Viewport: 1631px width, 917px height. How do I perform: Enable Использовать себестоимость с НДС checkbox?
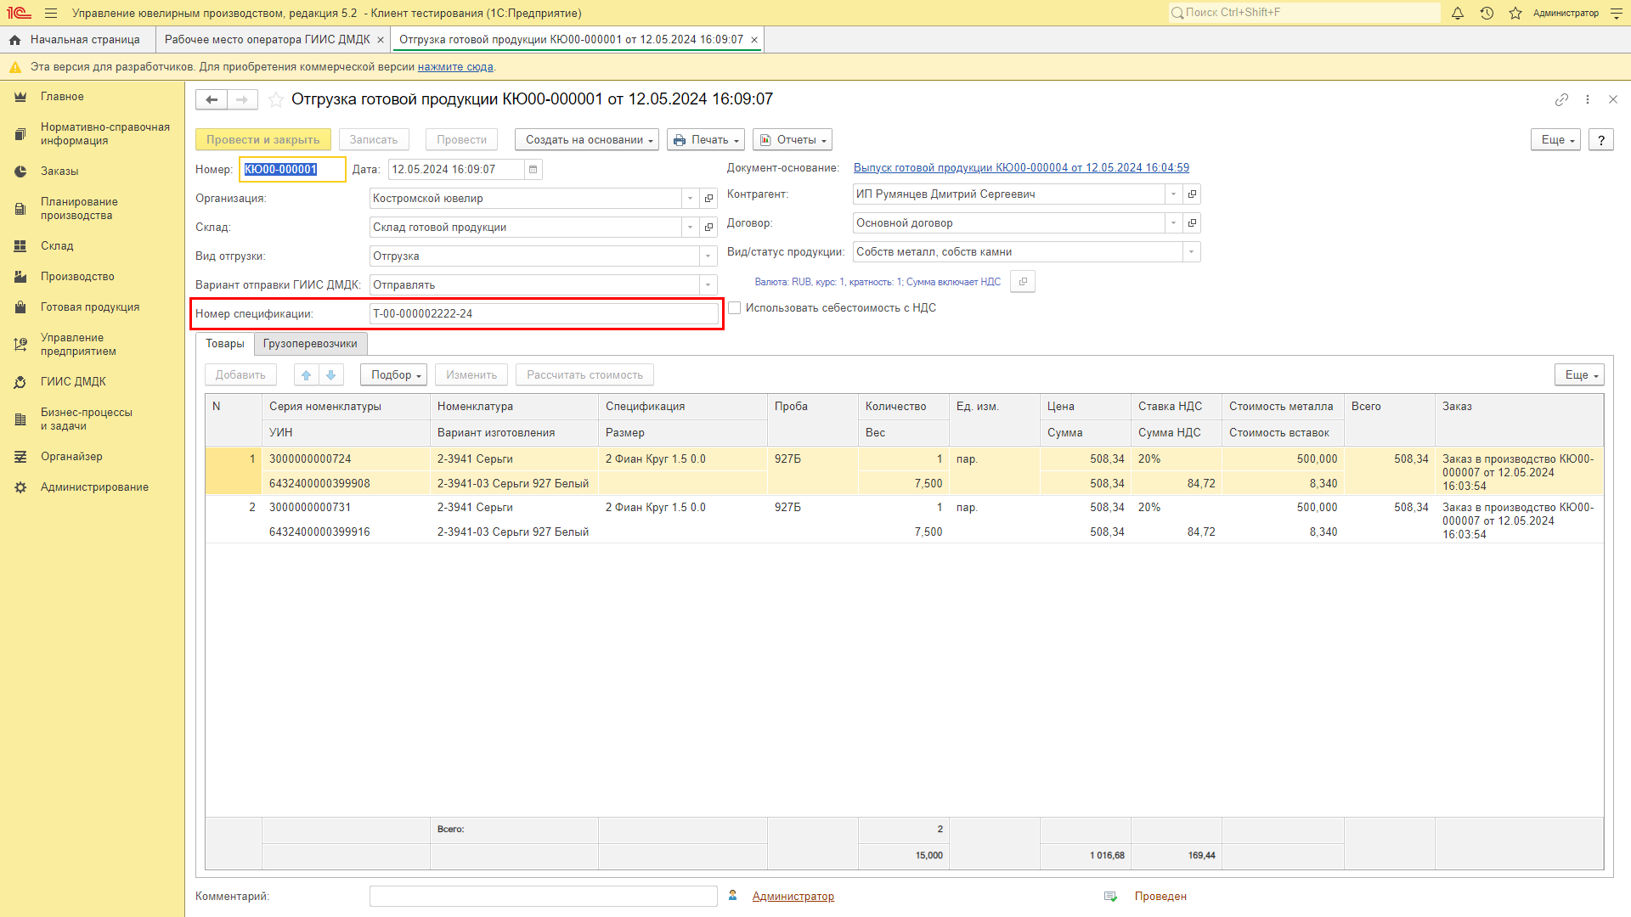[x=735, y=307]
